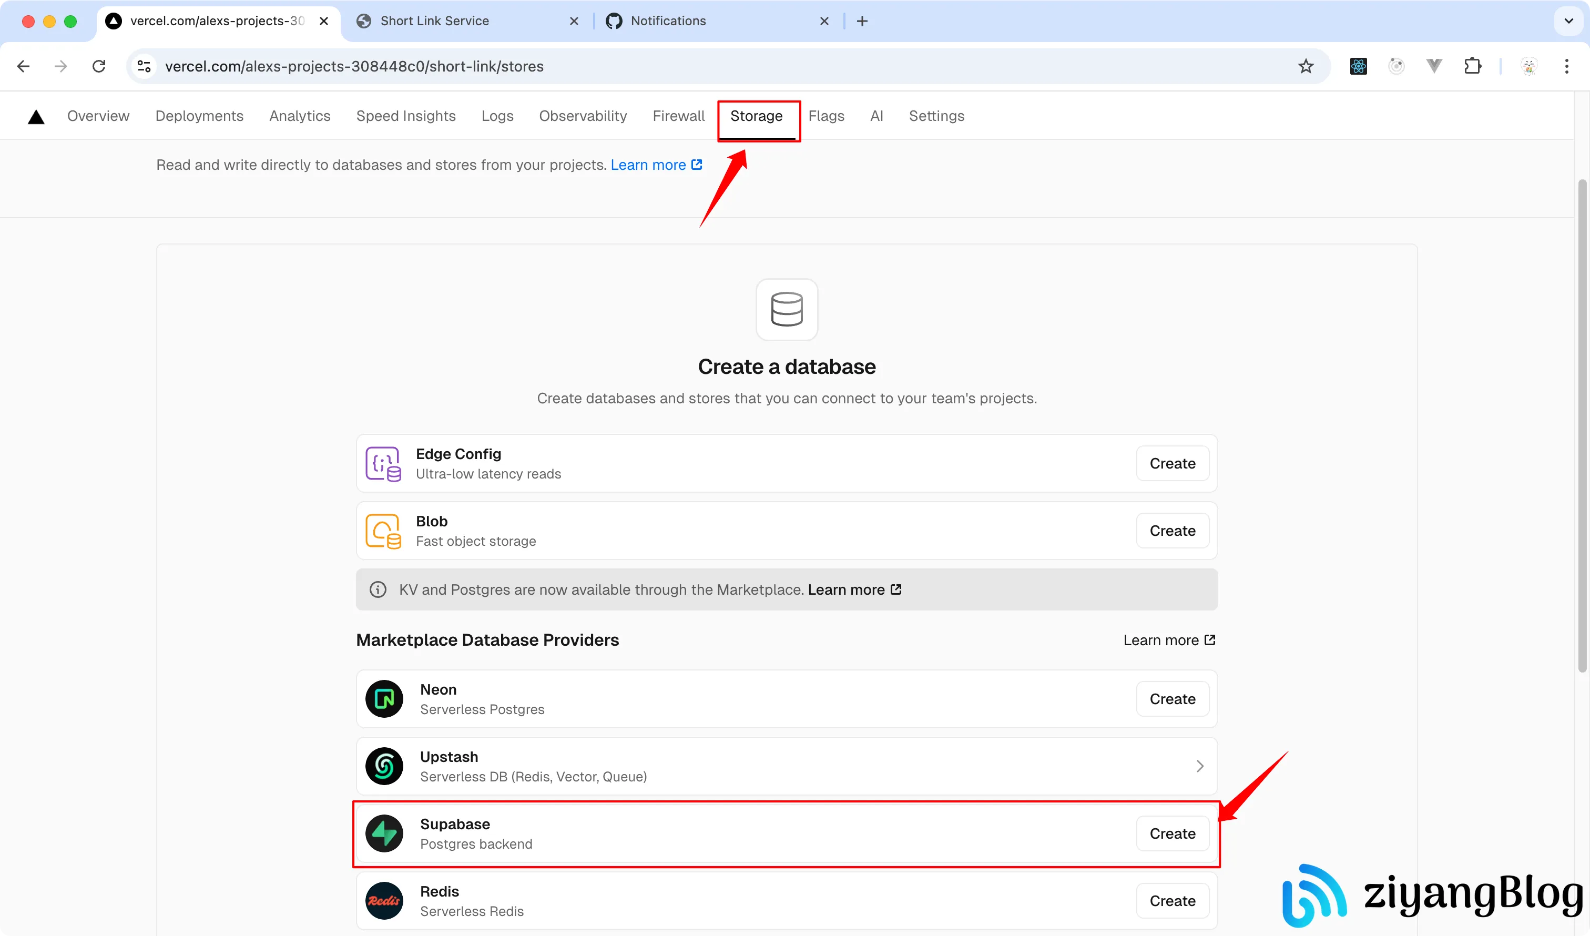The width and height of the screenshot is (1590, 936).
Task: Open the Chrome profile avatar
Action: 1529,66
